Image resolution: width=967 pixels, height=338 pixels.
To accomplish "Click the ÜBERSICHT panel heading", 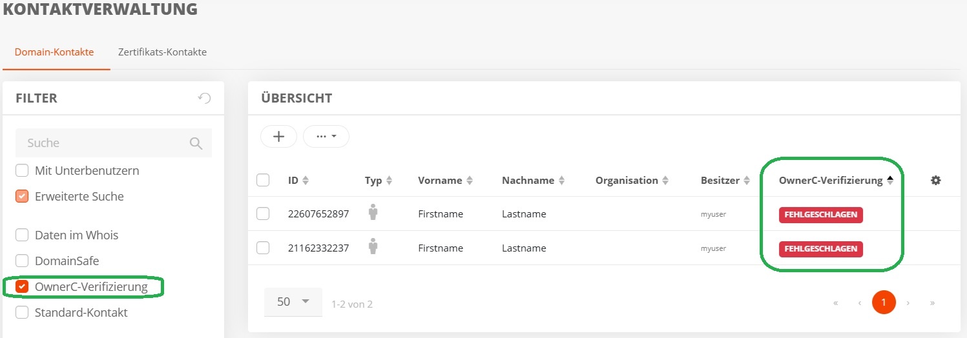I will pyautogui.click(x=296, y=99).
